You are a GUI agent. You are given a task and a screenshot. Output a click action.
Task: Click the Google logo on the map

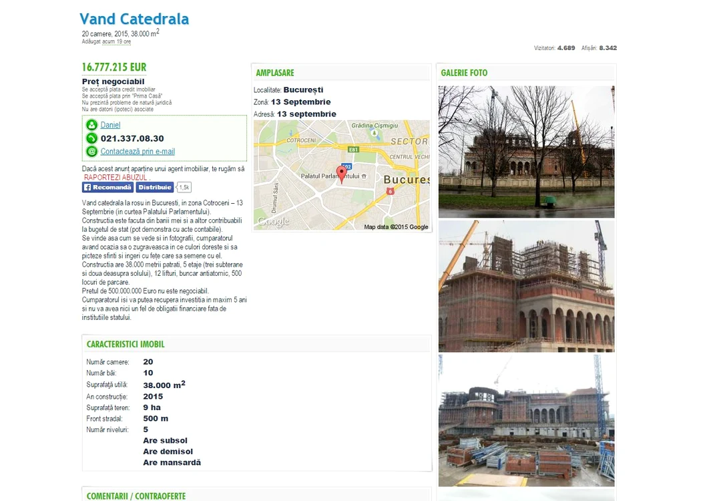point(273,222)
